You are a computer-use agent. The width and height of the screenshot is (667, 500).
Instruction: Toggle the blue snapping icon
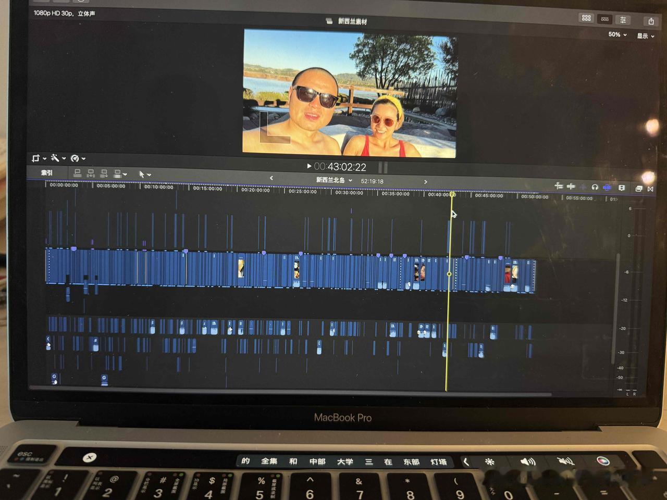607,187
